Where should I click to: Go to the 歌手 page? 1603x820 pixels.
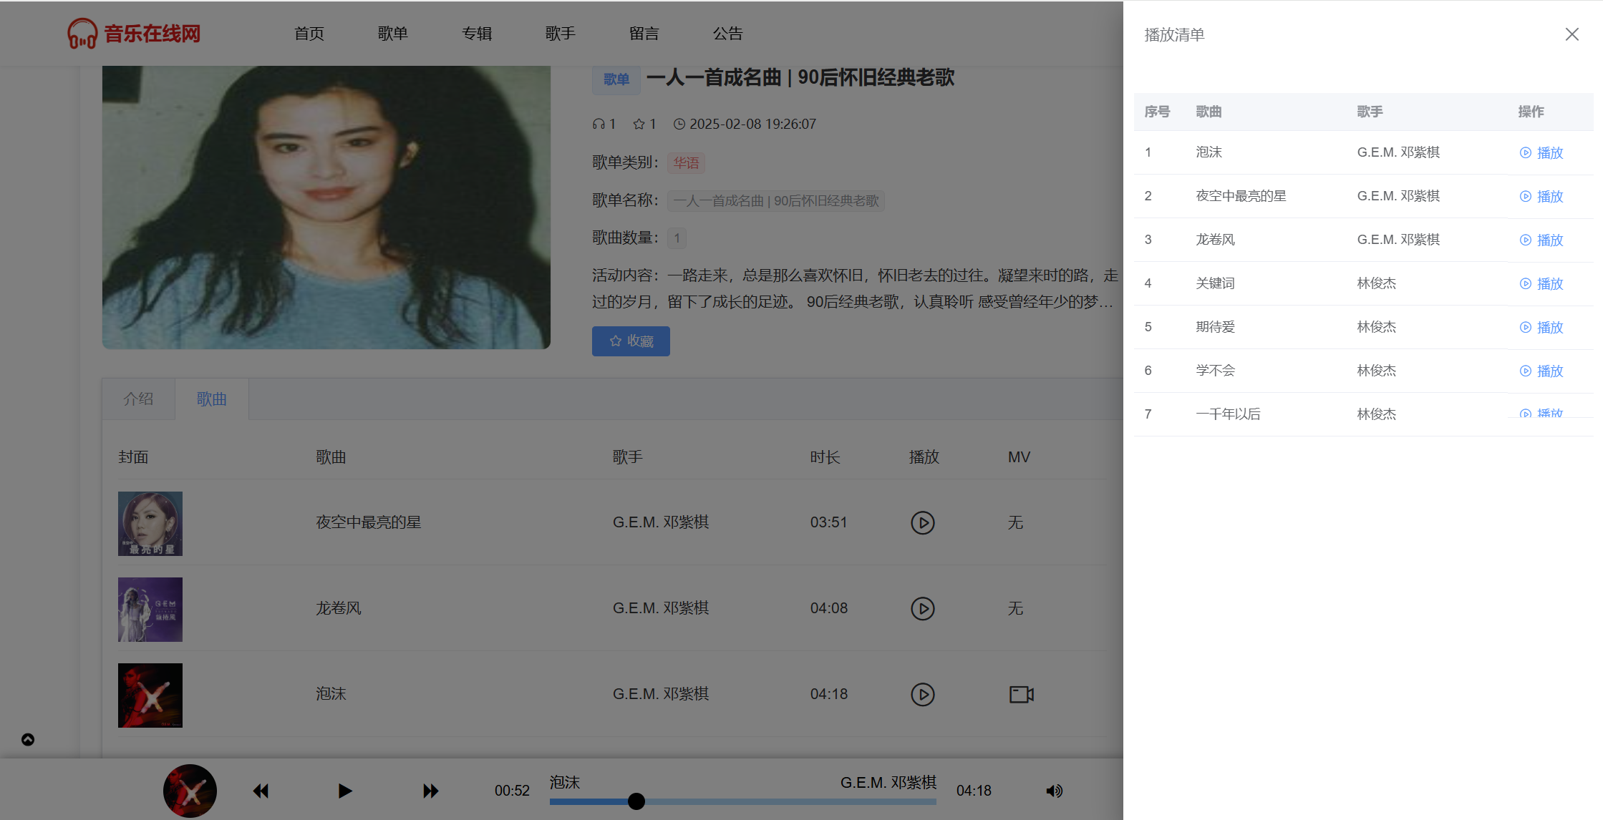click(x=560, y=34)
